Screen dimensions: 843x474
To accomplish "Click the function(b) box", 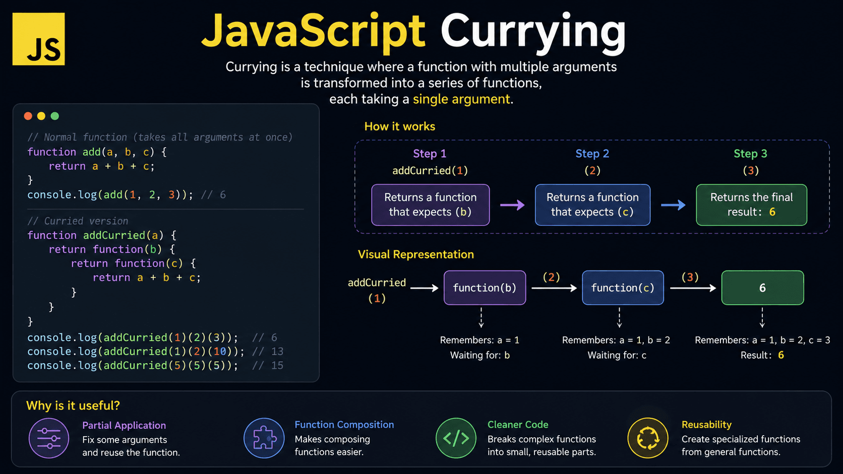I will coord(485,288).
